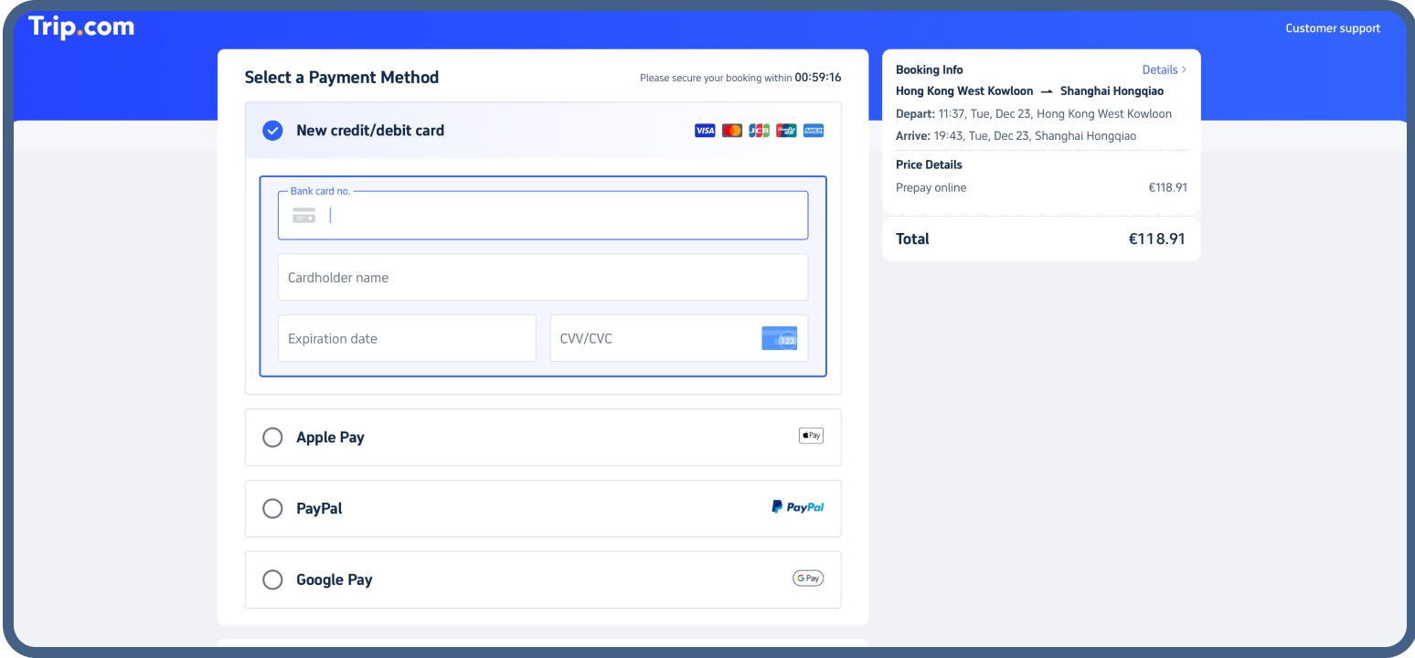Click the Cardholder name field

[543, 276]
